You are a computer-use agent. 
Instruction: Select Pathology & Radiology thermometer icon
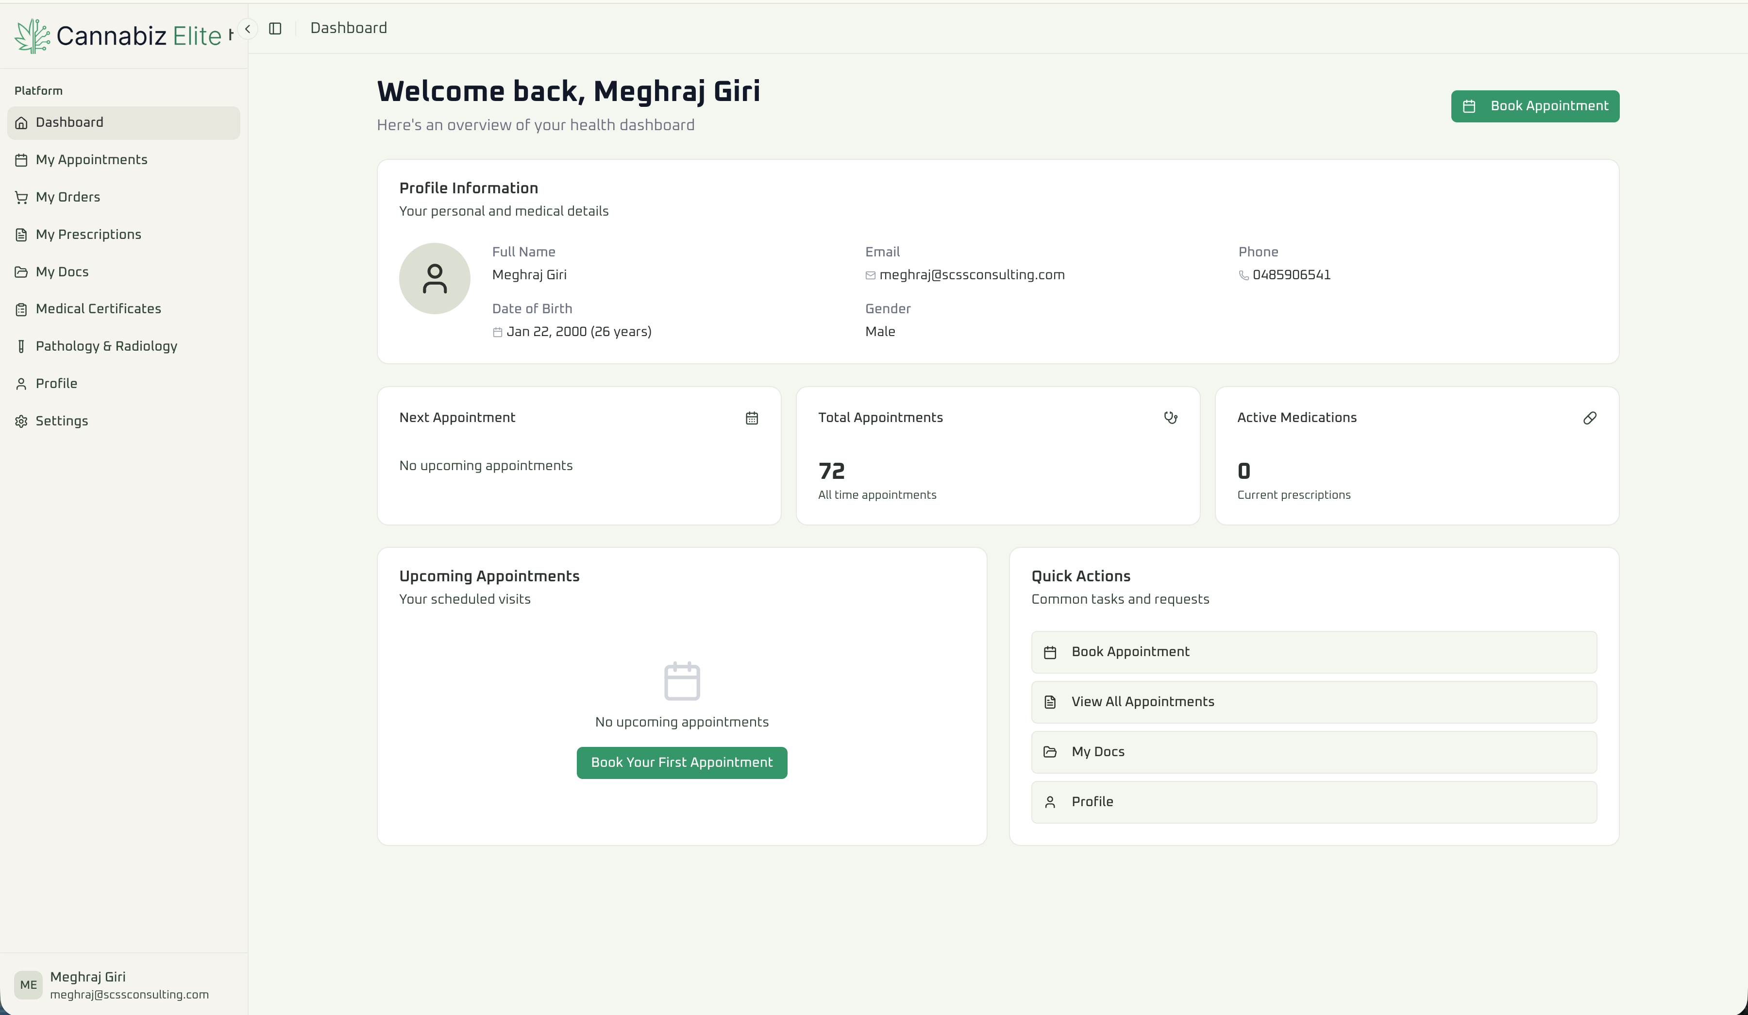click(21, 345)
